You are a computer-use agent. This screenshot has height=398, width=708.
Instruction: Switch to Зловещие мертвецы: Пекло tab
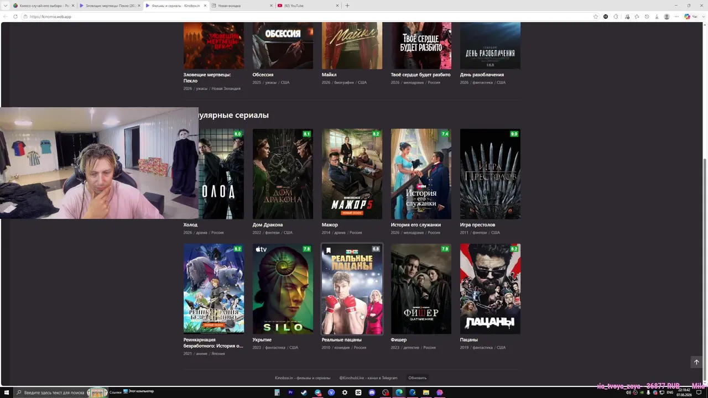pos(110,6)
